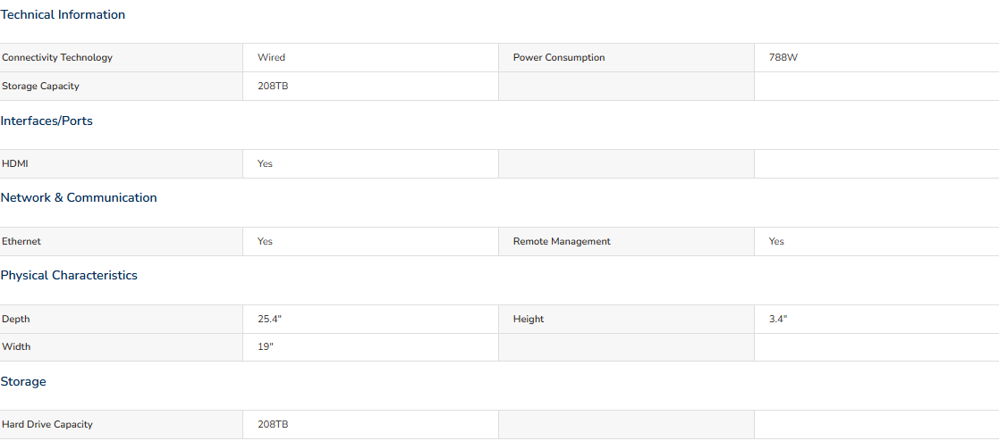Click the Storage section heading

click(23, 382)
